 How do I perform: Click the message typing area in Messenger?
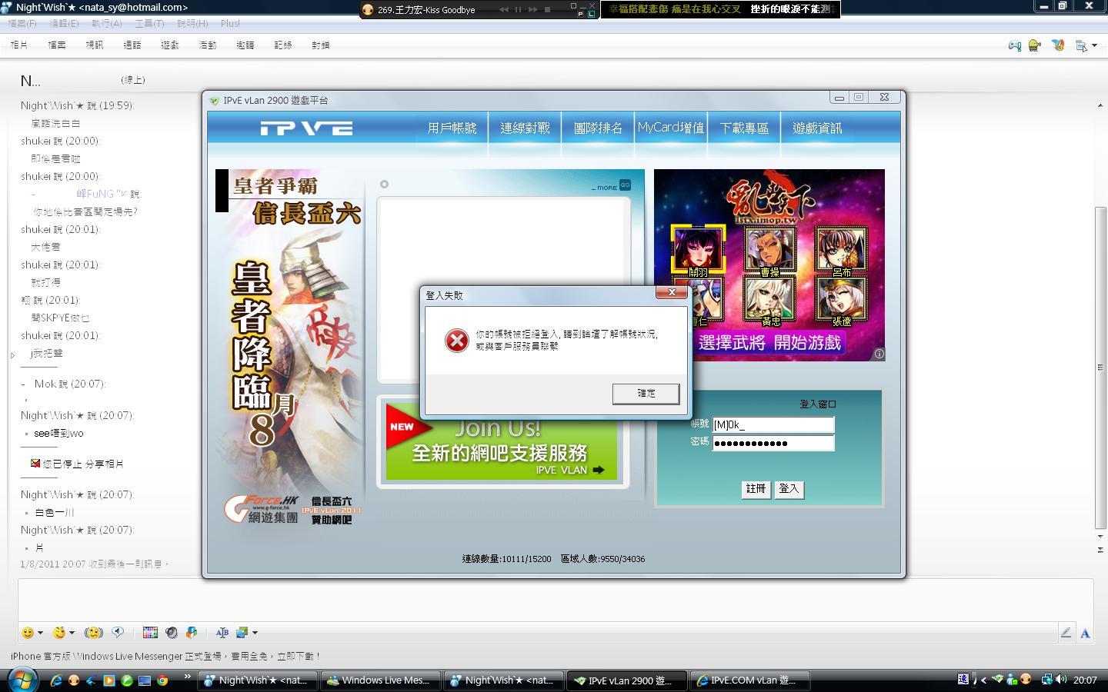(556, 600)
